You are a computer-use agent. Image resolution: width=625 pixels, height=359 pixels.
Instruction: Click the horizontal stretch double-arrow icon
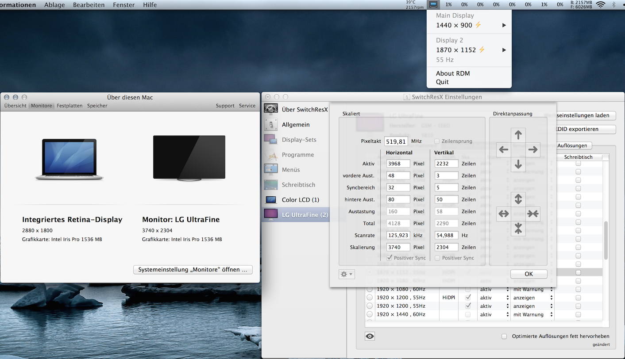tap(504, 214)
